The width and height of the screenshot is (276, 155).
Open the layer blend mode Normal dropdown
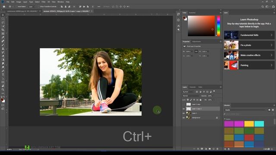[x=191, y=96]
